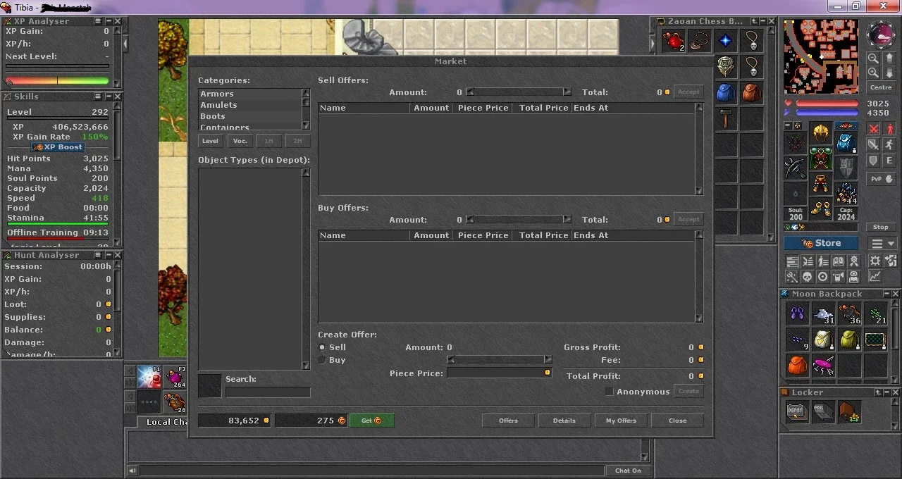Toggle the PvP mode button

click(881, 179)
